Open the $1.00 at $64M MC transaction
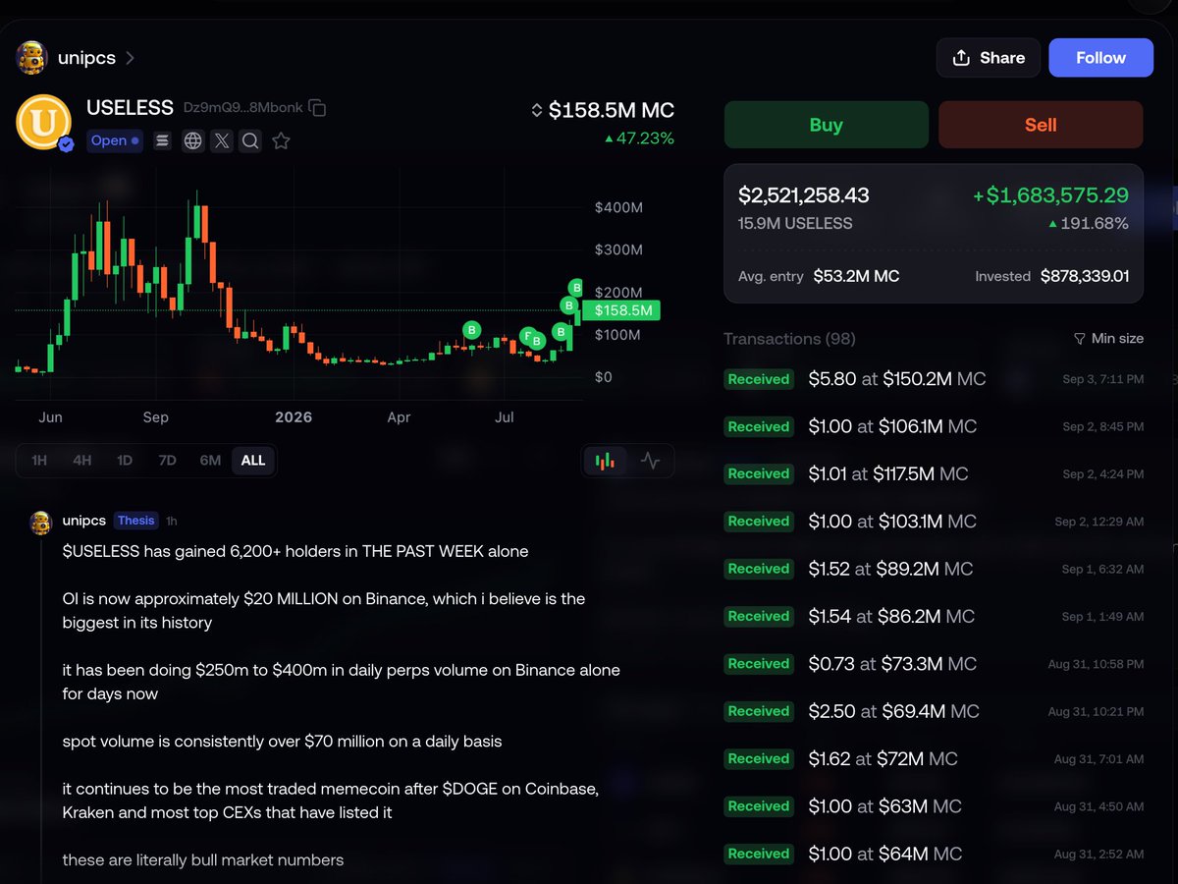1178x884 pixels. (x=934, y=854)
